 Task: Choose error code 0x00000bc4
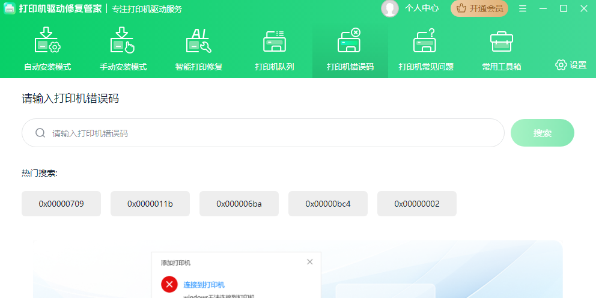click(x=328, y=204)
